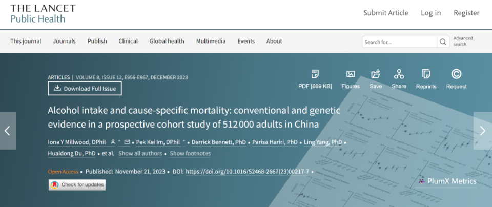Go to the previous article arrow
The image size is (492, 207).
click(x=8, y=131)
